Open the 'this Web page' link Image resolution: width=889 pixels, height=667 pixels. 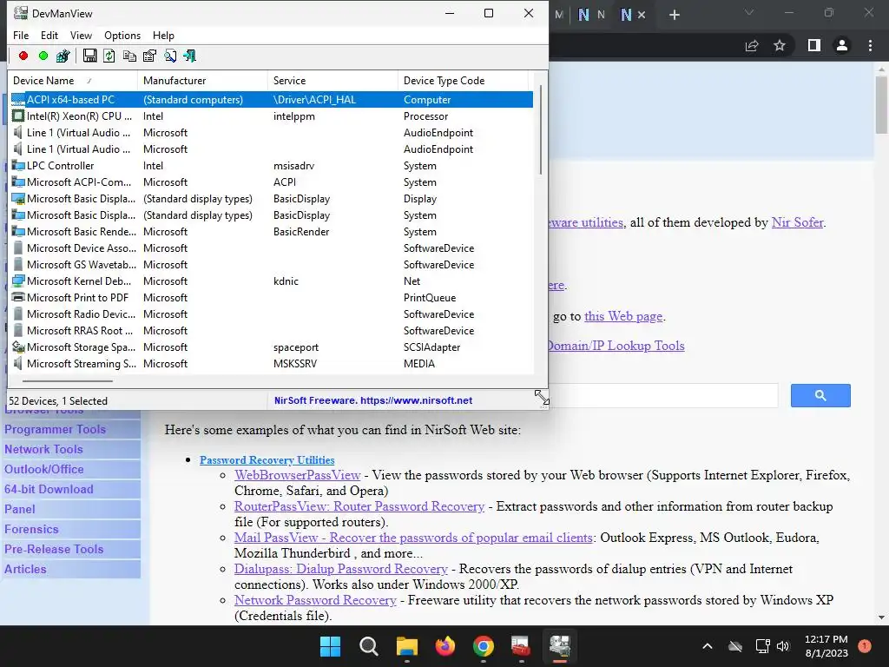click(623, 316)
